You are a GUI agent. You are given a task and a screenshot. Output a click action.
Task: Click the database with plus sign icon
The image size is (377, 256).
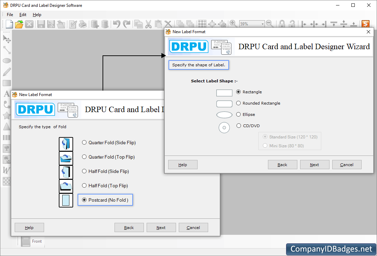[x=95, y=24]
